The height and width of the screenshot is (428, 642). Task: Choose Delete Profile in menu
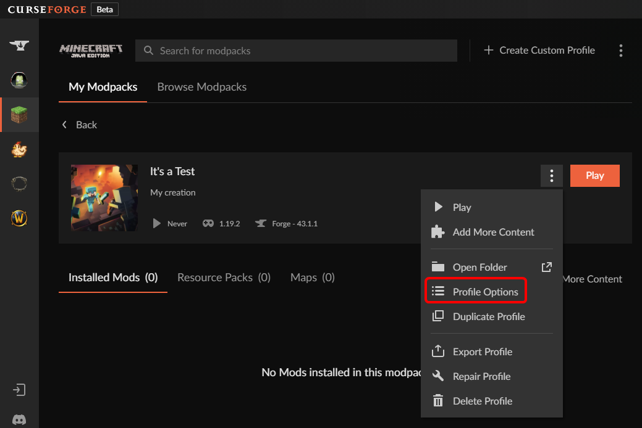(x=492, y=401)
